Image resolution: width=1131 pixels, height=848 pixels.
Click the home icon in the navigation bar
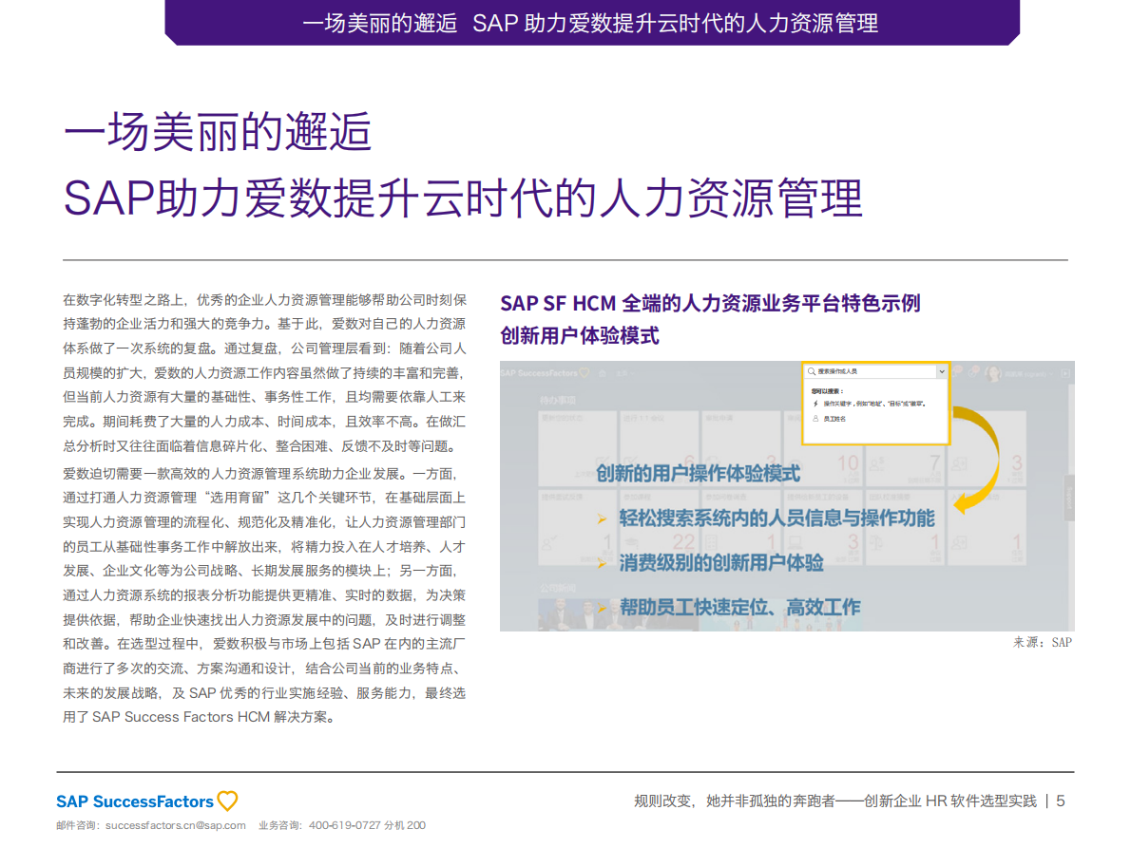(603, 373)
